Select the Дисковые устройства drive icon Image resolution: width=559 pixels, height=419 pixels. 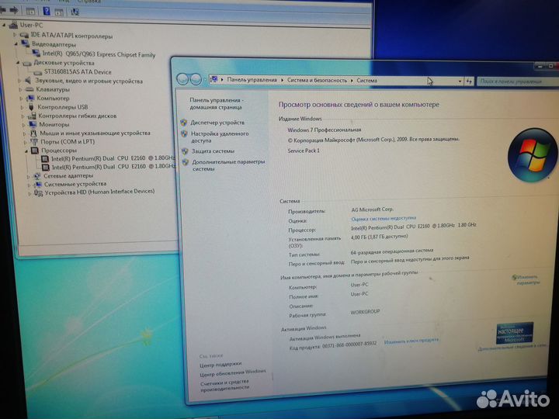point(27,63)
